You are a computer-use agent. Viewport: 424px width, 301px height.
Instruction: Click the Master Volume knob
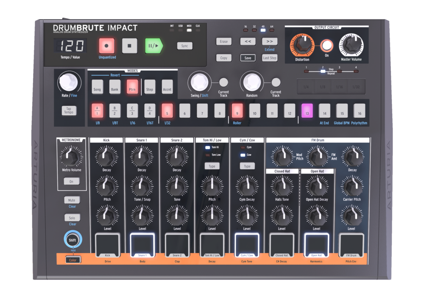pos(351,45)
